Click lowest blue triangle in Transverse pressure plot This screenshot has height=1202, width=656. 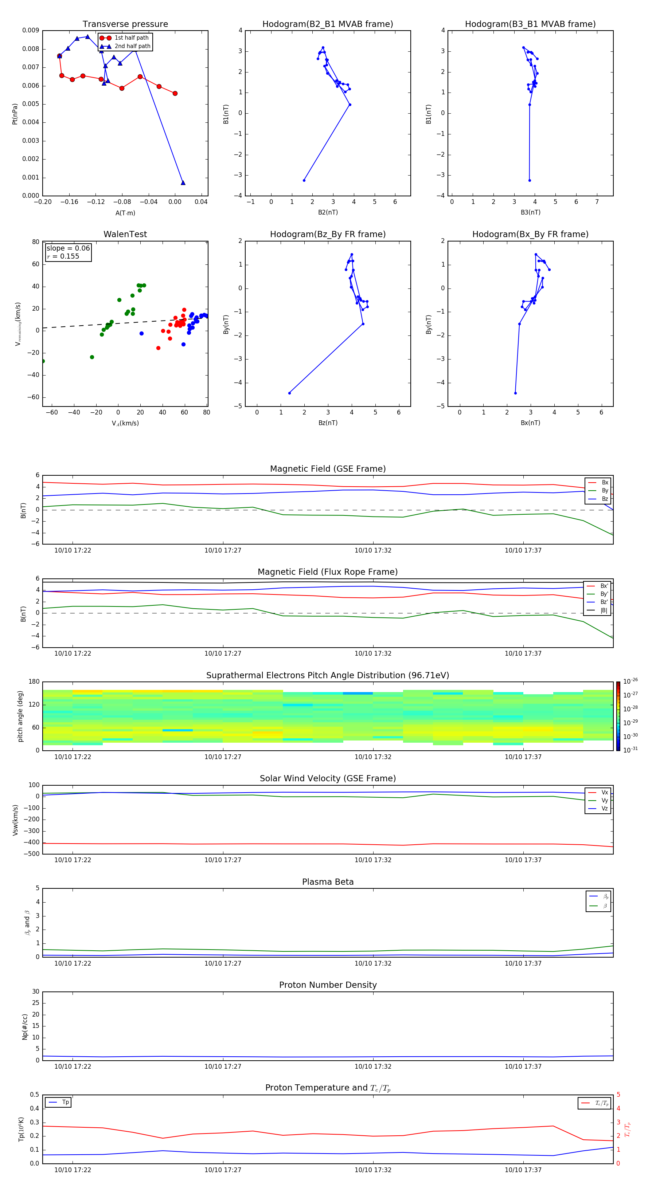pyautogui.click(x=183, y=183)
